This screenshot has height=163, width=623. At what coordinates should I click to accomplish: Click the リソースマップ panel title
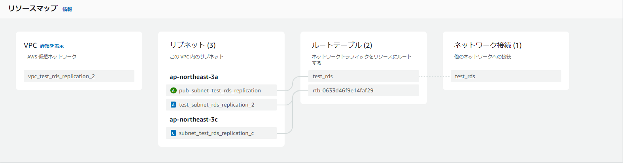tap(33, 8)
